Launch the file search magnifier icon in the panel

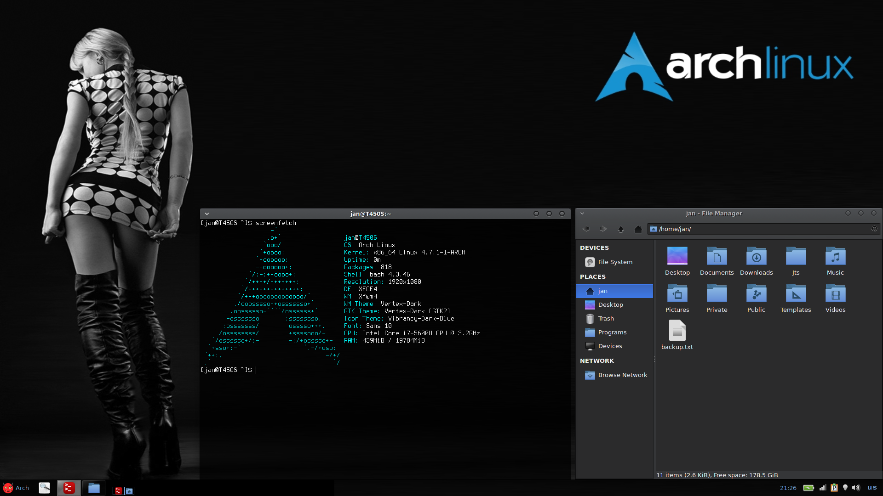45,488
